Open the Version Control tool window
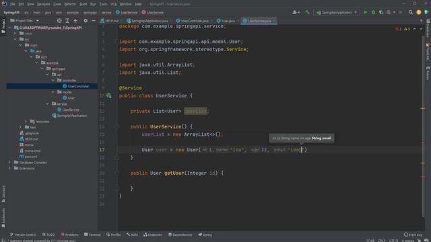Viewport: 431px width, 242px height. click(x=23, y=235)
